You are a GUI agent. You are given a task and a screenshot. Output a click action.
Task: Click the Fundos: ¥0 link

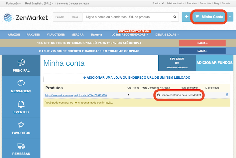pyautogui.click(x=158, y=3)
